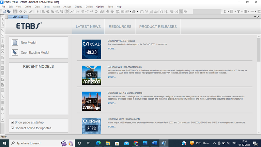Open MORE link under CSiBridge v24.1.0 Enhancements
261x147 pixels.
click(112, 103)
